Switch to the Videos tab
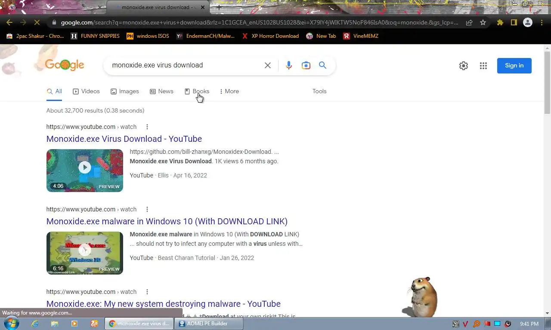The height and width of the screenshot is (330, 551). (86, 91)
